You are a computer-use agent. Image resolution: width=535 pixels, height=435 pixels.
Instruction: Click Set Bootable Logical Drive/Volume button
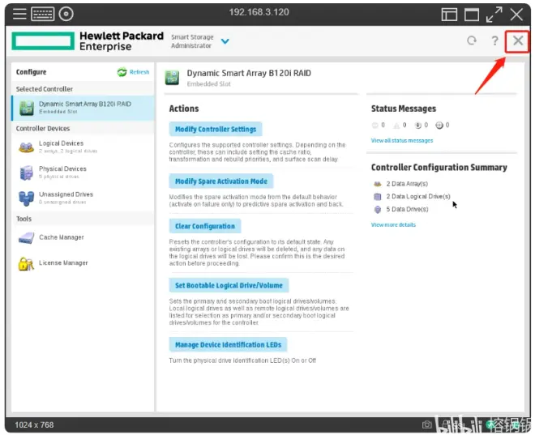(229, 286)
